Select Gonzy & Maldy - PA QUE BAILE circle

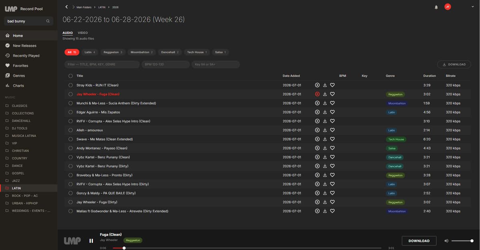[x=70, y=193]
